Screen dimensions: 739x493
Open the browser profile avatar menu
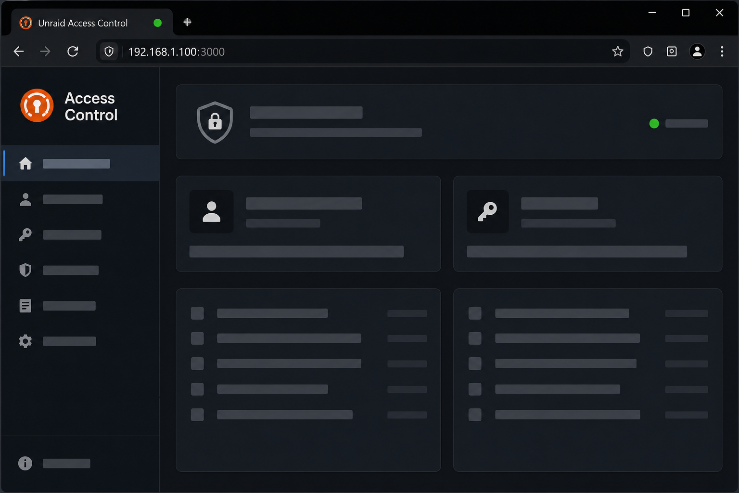click(697, 52)
